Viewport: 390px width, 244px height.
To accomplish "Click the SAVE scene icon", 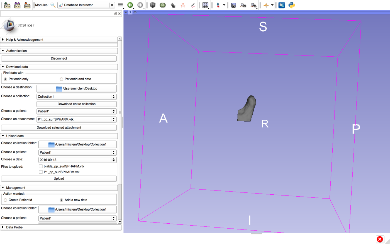I will click(27, 5).
